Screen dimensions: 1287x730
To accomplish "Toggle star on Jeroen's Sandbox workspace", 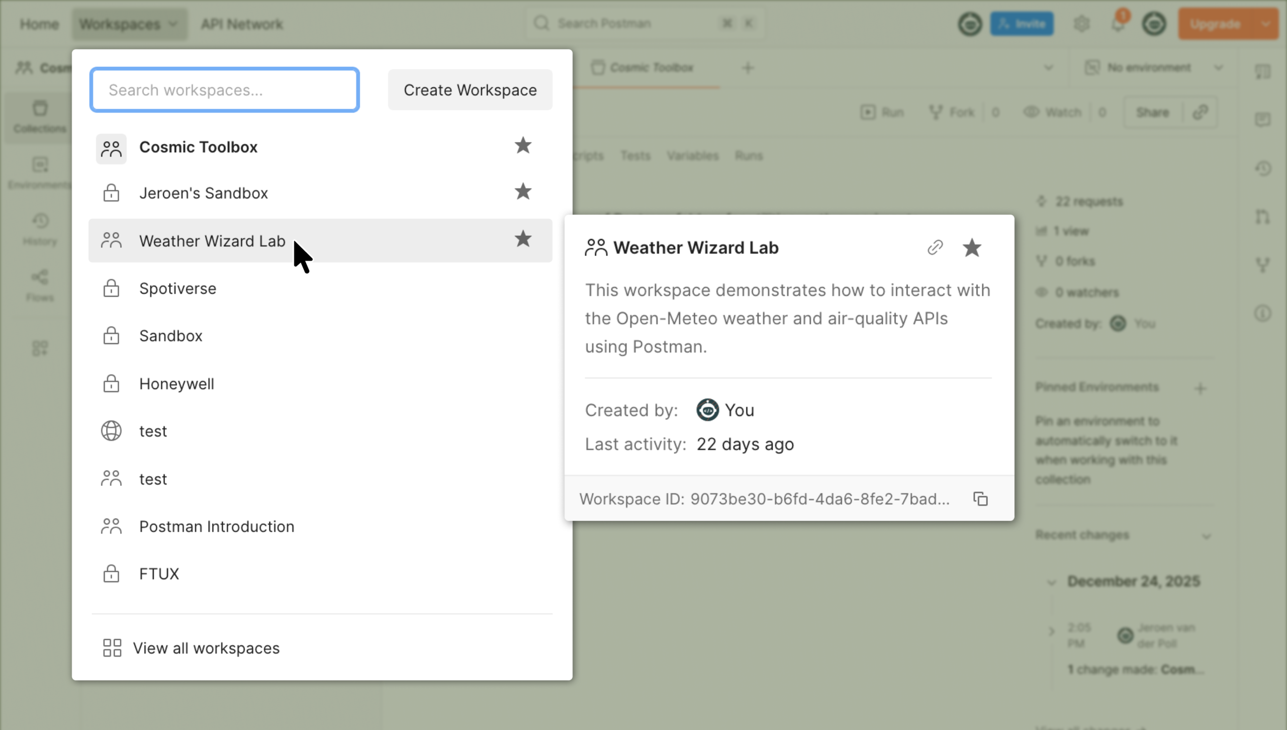I will 523,192.
